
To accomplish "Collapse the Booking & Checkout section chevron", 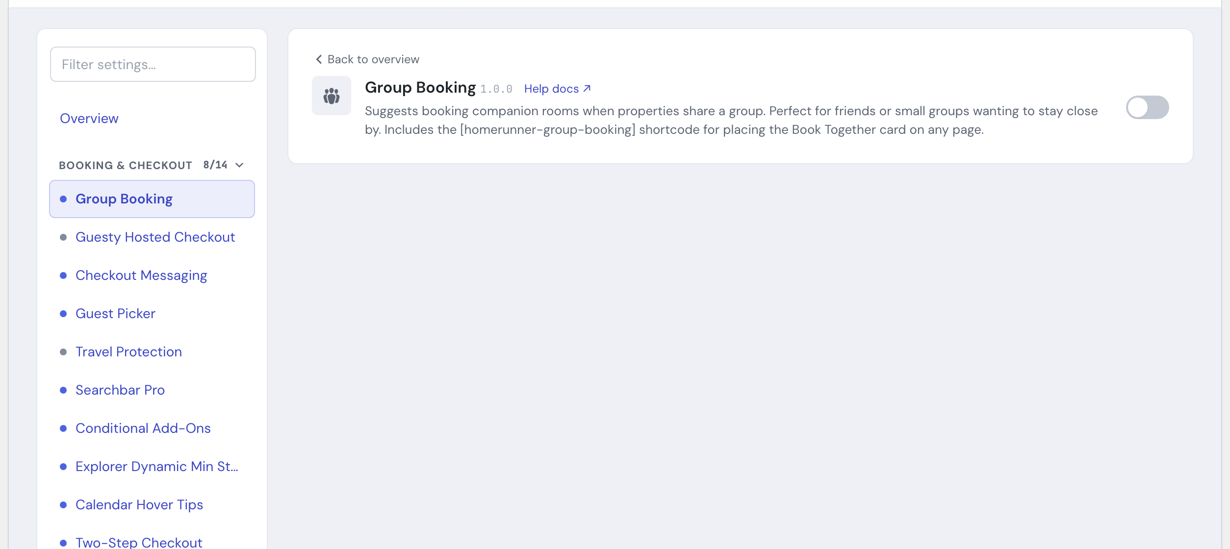I will coord(239,165).
